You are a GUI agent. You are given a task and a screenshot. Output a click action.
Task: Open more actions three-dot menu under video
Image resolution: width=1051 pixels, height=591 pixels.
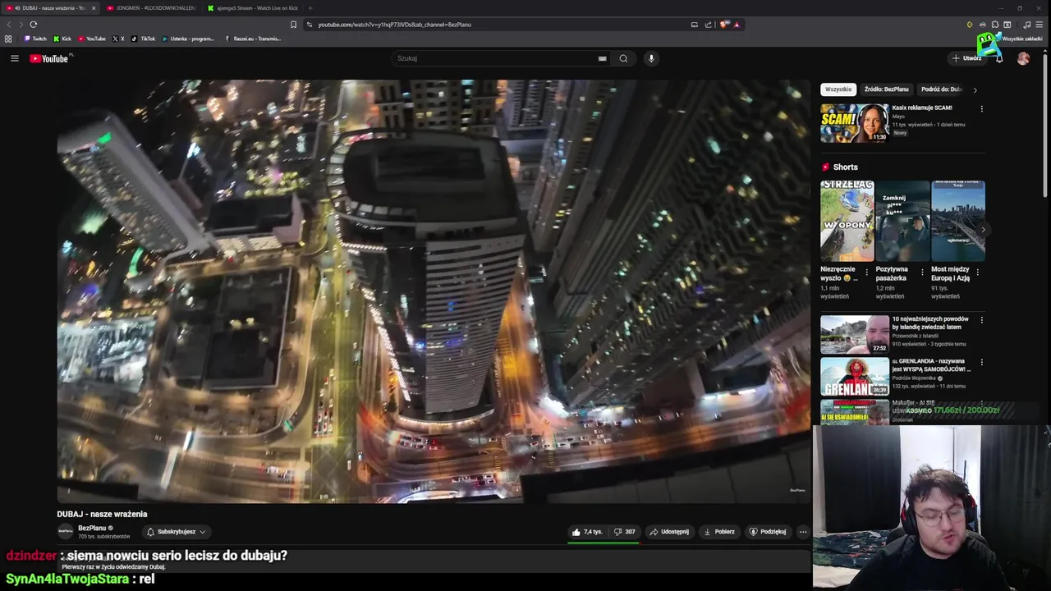pyautogui.click(x=803, y=532)
